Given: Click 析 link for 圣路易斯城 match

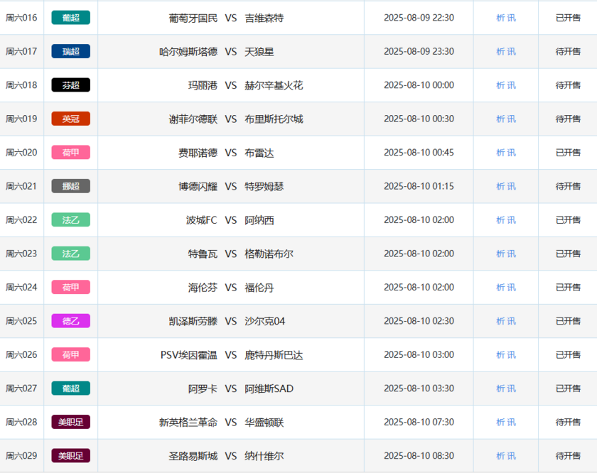Looking at the screenshot, I should tap(500, 456).
